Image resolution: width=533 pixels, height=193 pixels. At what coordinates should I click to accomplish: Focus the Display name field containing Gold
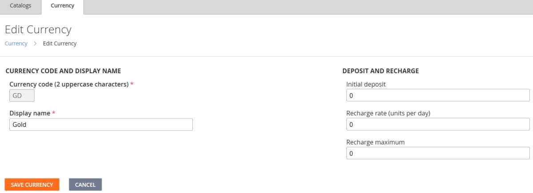[x=101, y=125]
